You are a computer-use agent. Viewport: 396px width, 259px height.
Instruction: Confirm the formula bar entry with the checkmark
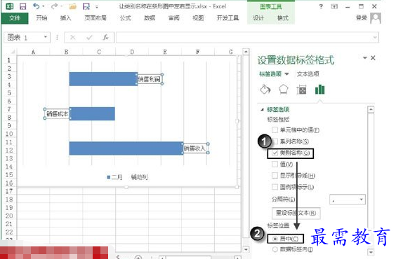click(89, 38)
